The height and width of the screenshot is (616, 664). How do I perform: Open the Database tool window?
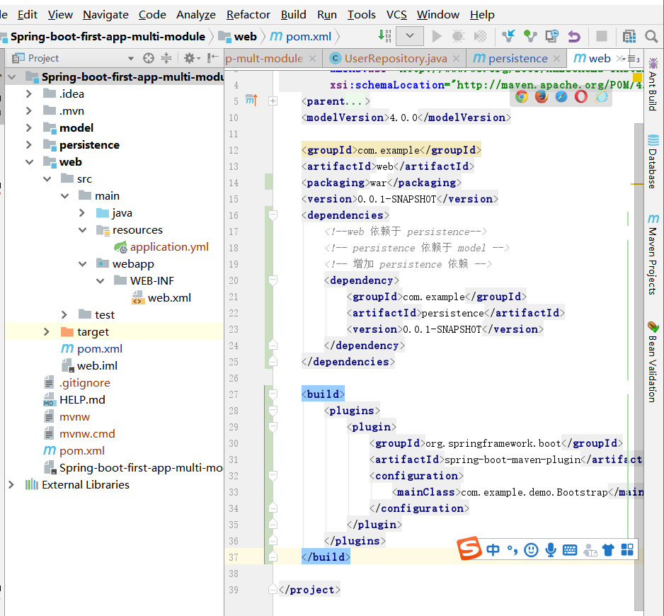point(653,159)
